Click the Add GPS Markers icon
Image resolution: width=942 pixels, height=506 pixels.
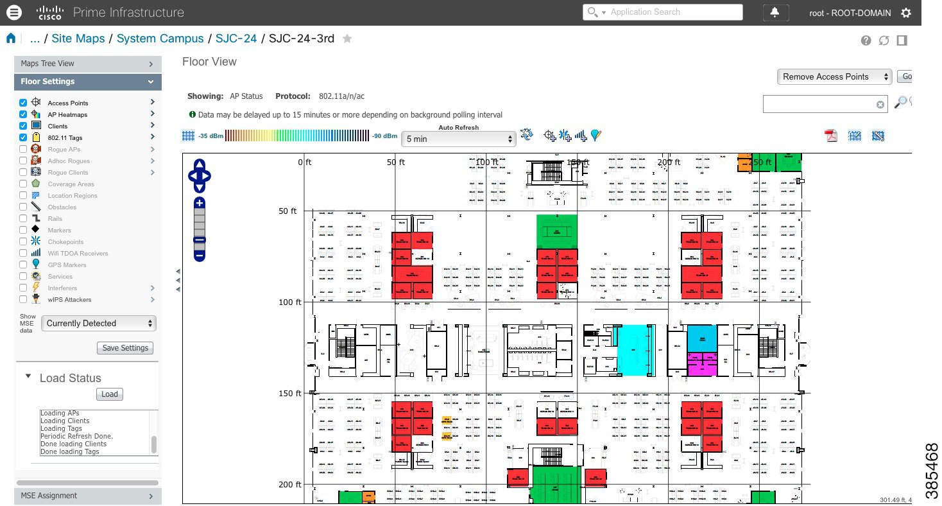pyautogui.click(x=595, y=135)
